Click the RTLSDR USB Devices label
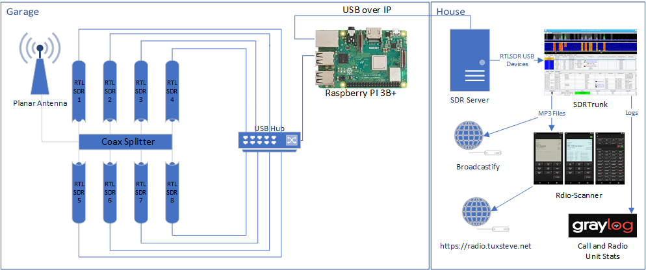The height and width of the screenshot is (270, 646). point(518,60)
